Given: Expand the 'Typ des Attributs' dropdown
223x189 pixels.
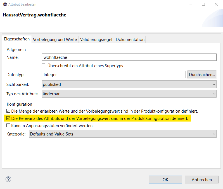Looking at the screenshot, I should click(129, 94).
